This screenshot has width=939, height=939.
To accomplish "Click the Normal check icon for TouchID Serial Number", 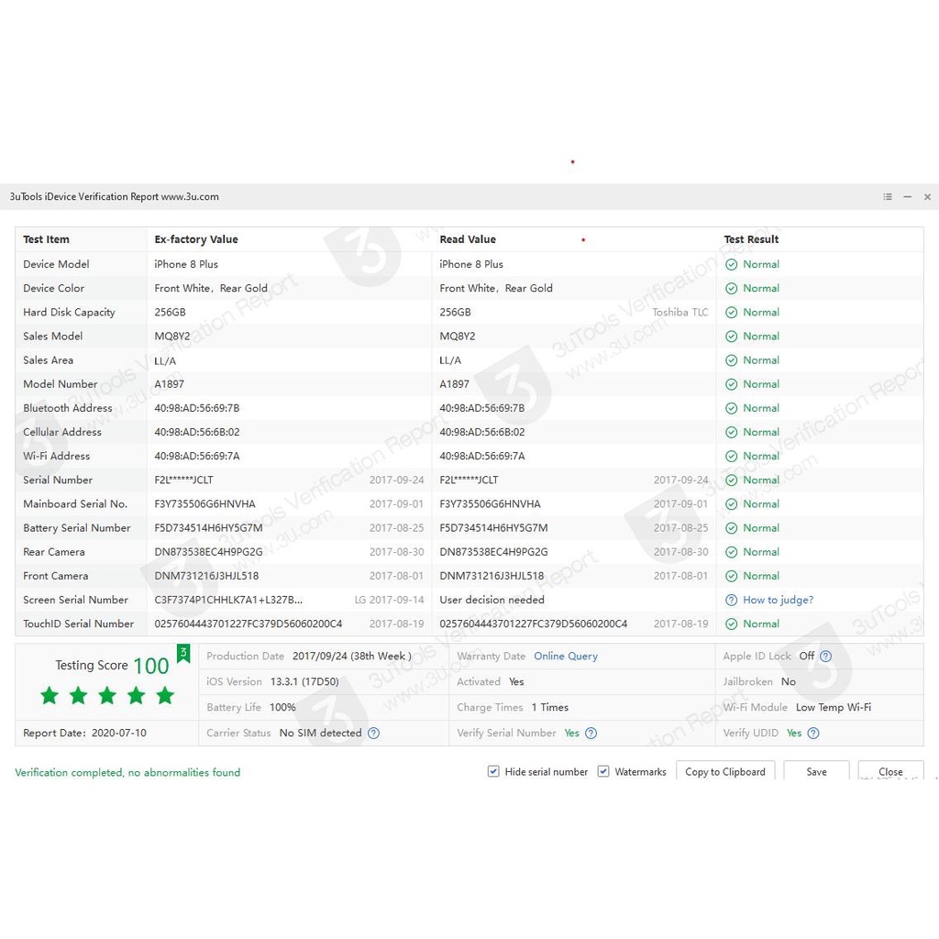I will click(731, 624).
